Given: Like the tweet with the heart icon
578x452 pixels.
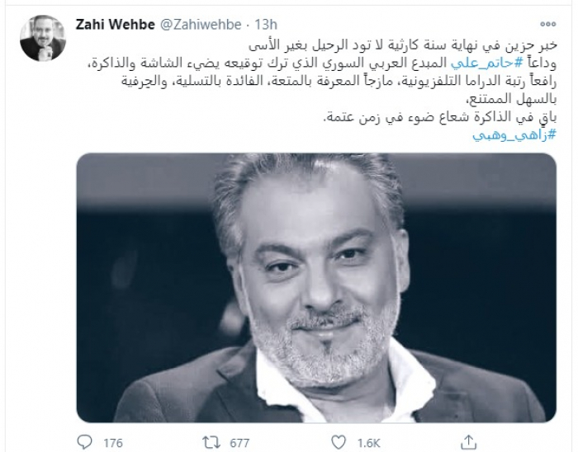Looking at the screenshot, I should pos(339,442).
